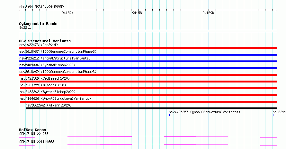
Task: Select the red bar under esv3618069
Action: 148,75
